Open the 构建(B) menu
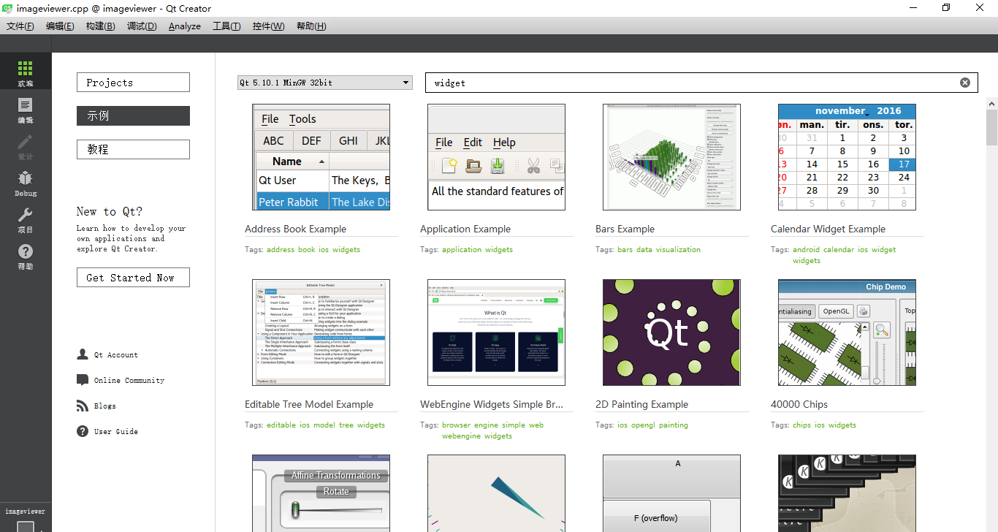Screen dimensions: 998x532 [100, 26]
